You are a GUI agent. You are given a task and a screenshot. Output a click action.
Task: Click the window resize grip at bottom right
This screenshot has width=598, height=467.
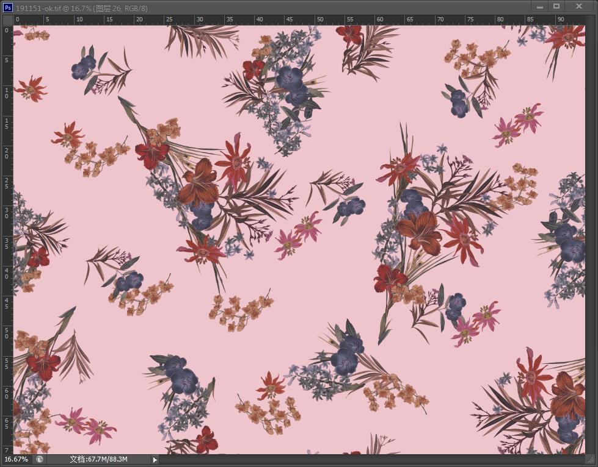(x=590, y=459)
